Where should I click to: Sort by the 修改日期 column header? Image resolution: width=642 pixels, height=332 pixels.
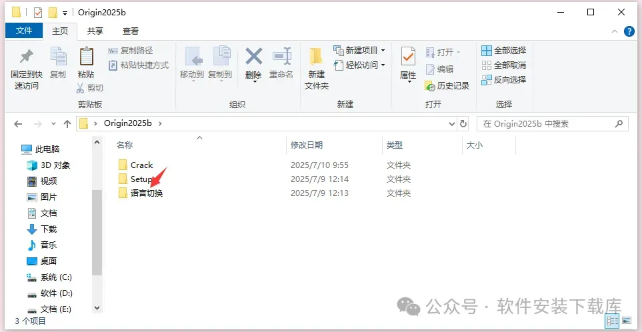(x=307, y=145)
